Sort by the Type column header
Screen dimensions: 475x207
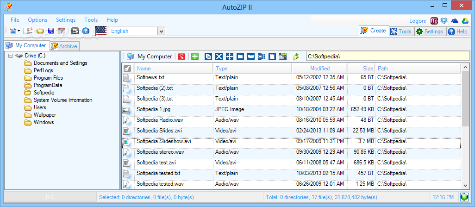pos(252,69)
